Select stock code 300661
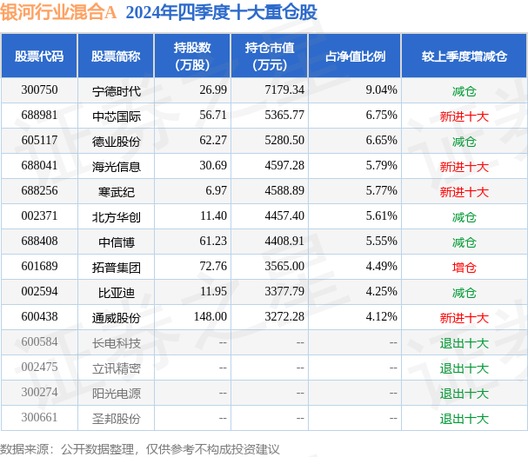Viewport: 528px width, 457px height. [x=39, y=418]
